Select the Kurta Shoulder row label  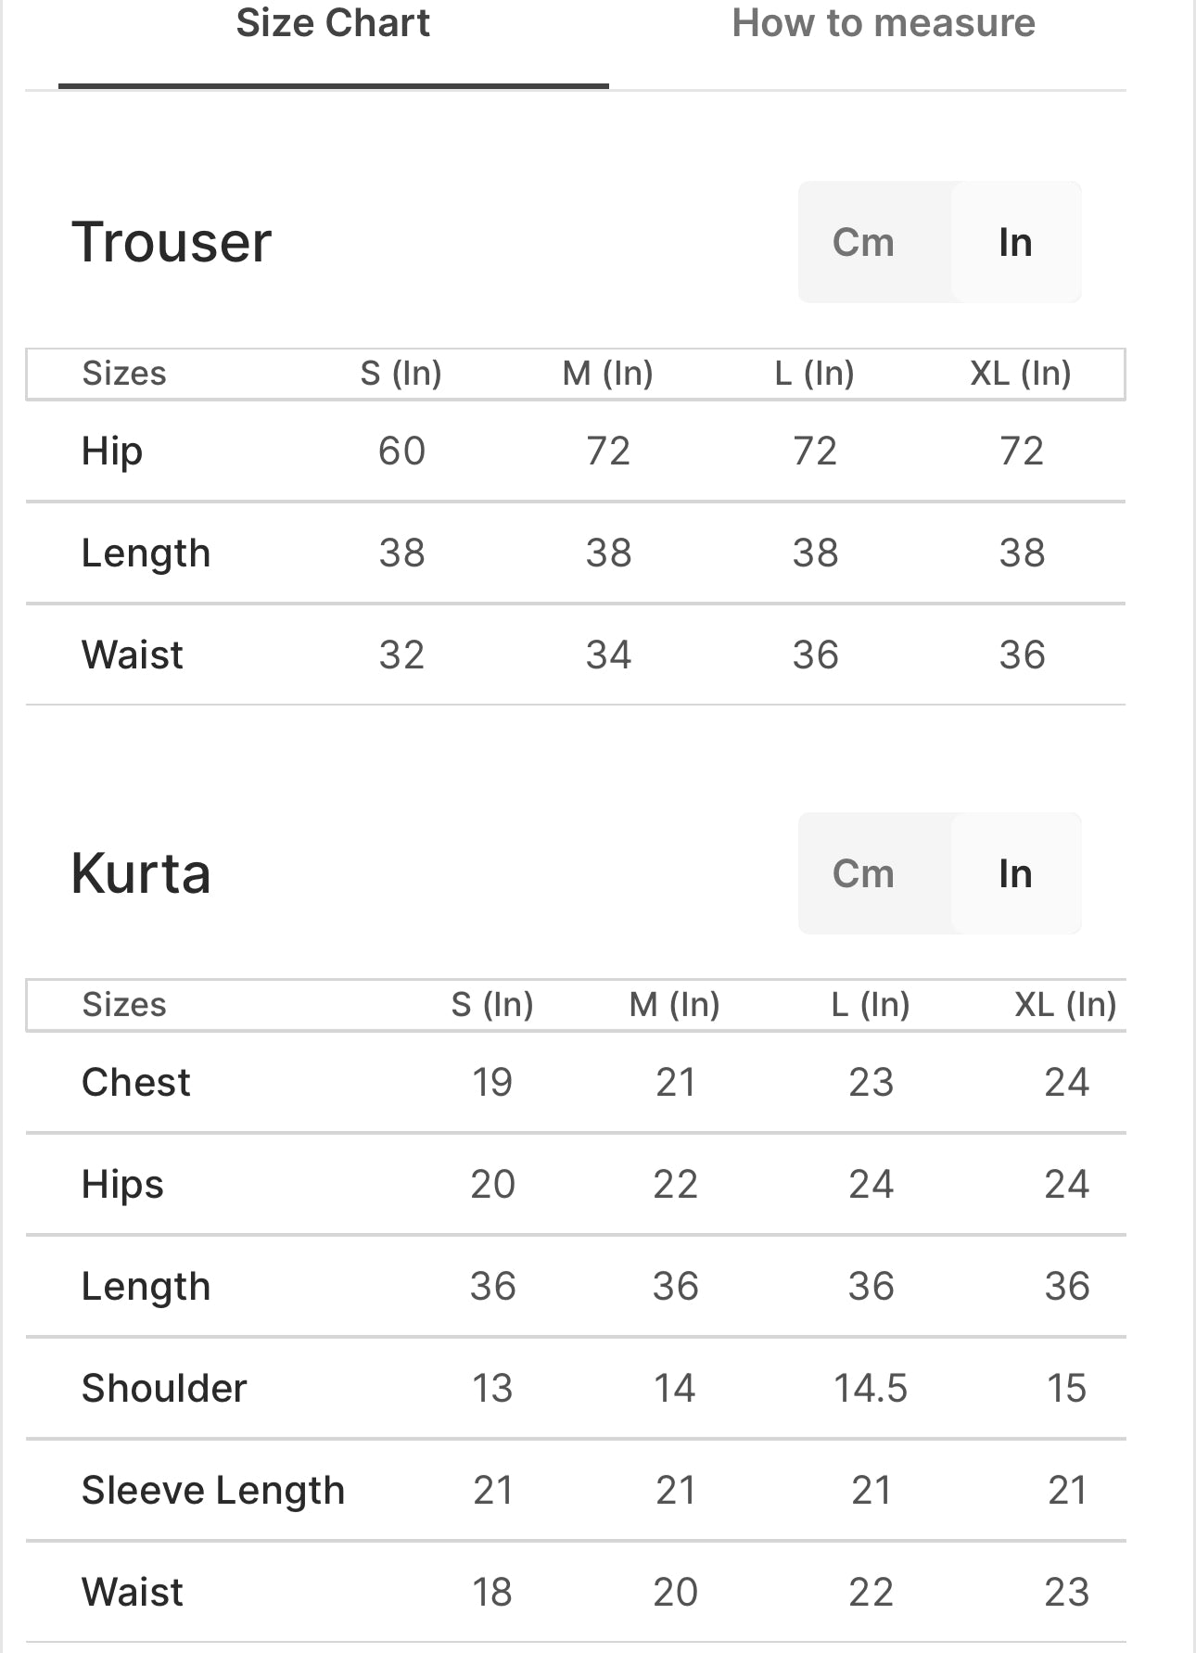pos(164,1389)
